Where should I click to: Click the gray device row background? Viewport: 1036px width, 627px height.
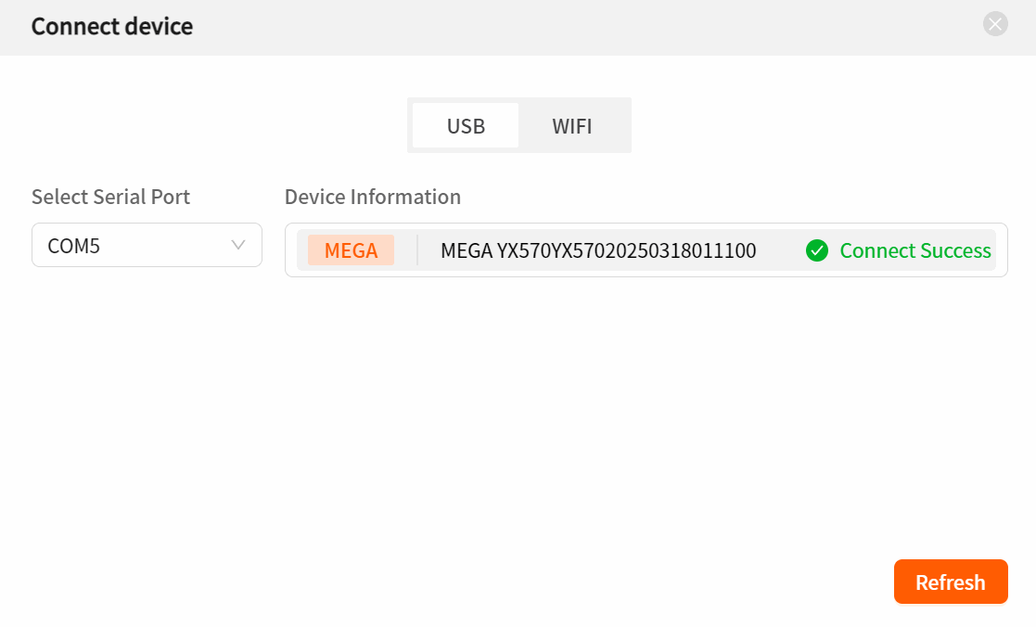pyautogui.click(x=646, y=250)
